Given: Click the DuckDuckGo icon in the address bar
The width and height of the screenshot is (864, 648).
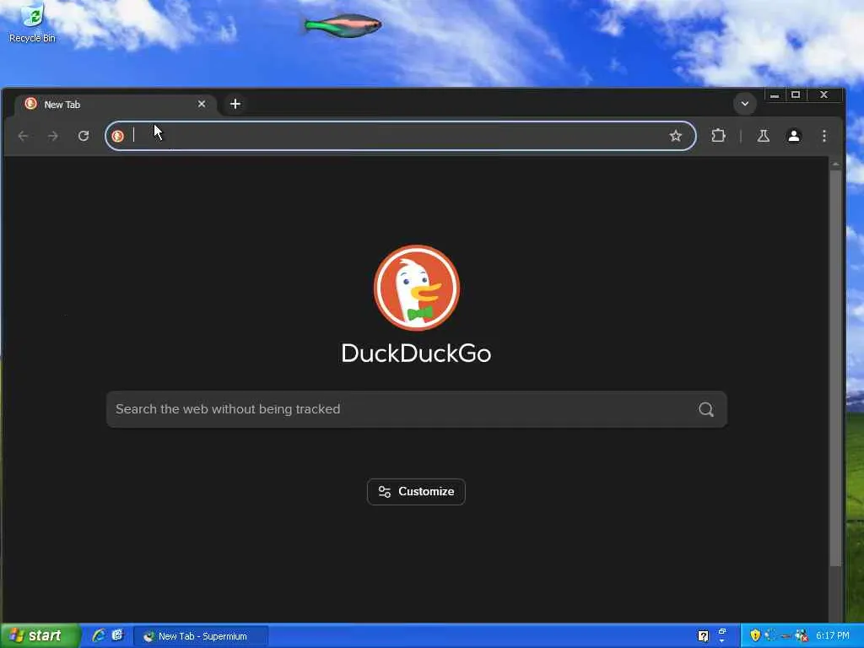Looking at the screenshot, I should [117, 136].
